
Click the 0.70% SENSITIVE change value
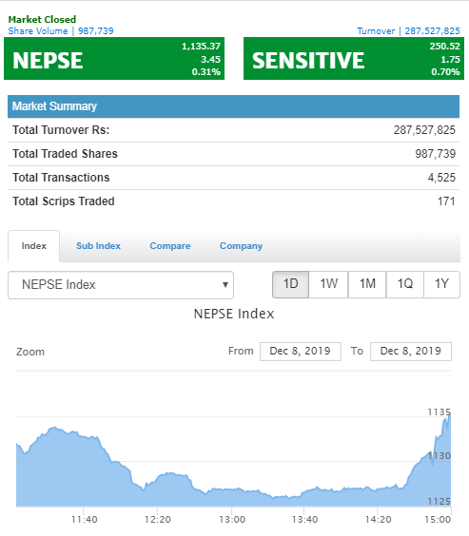[445, 72]
